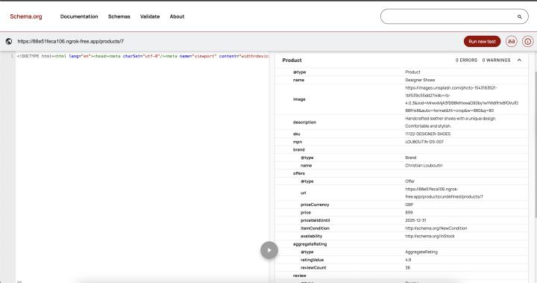
Task: Select the price value 899
Action: coord(409,212)
